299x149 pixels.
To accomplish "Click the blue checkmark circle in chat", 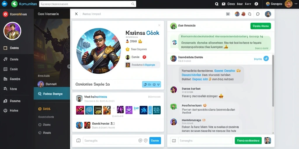I will click(x=266, y=58).
